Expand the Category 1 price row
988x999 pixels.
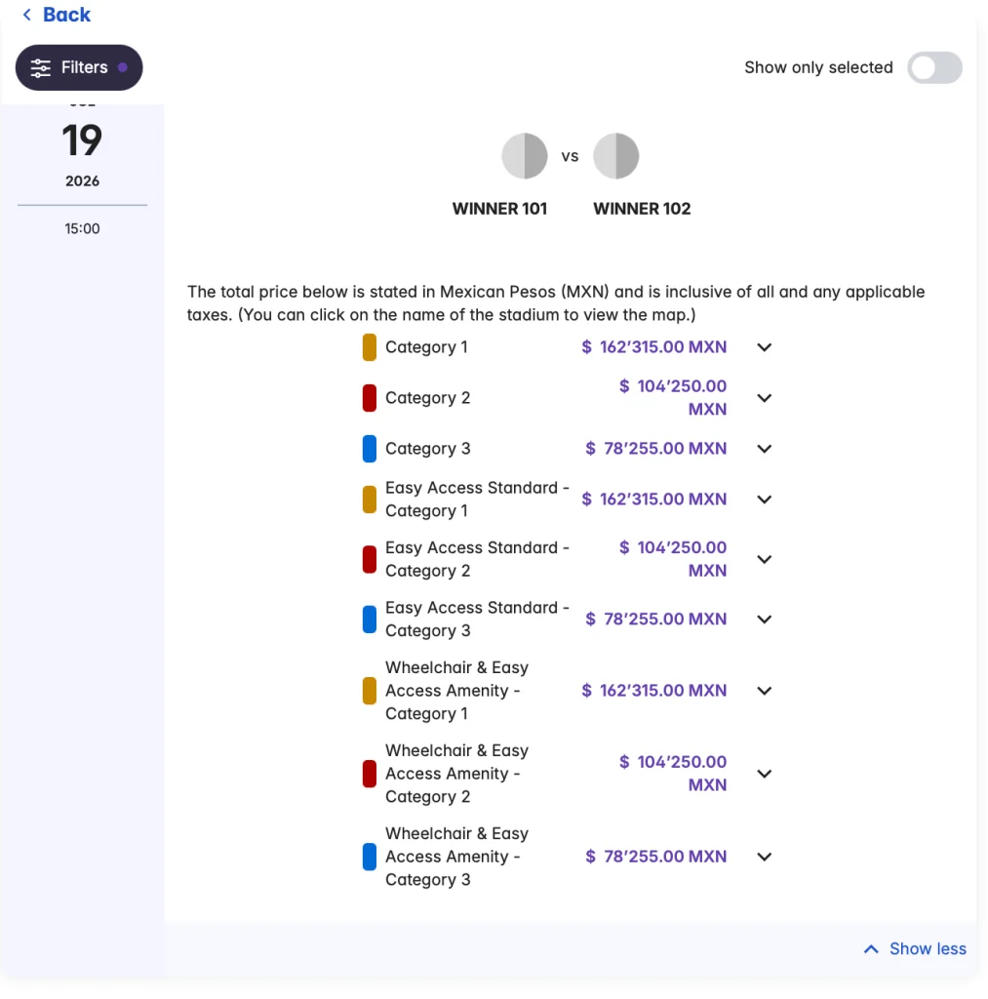[765, 347]
